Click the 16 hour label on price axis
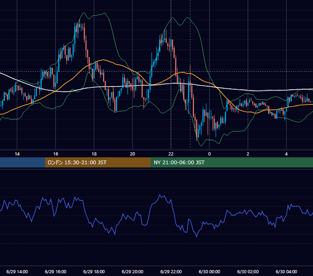The image size is (313, 276). pos(56,154)
